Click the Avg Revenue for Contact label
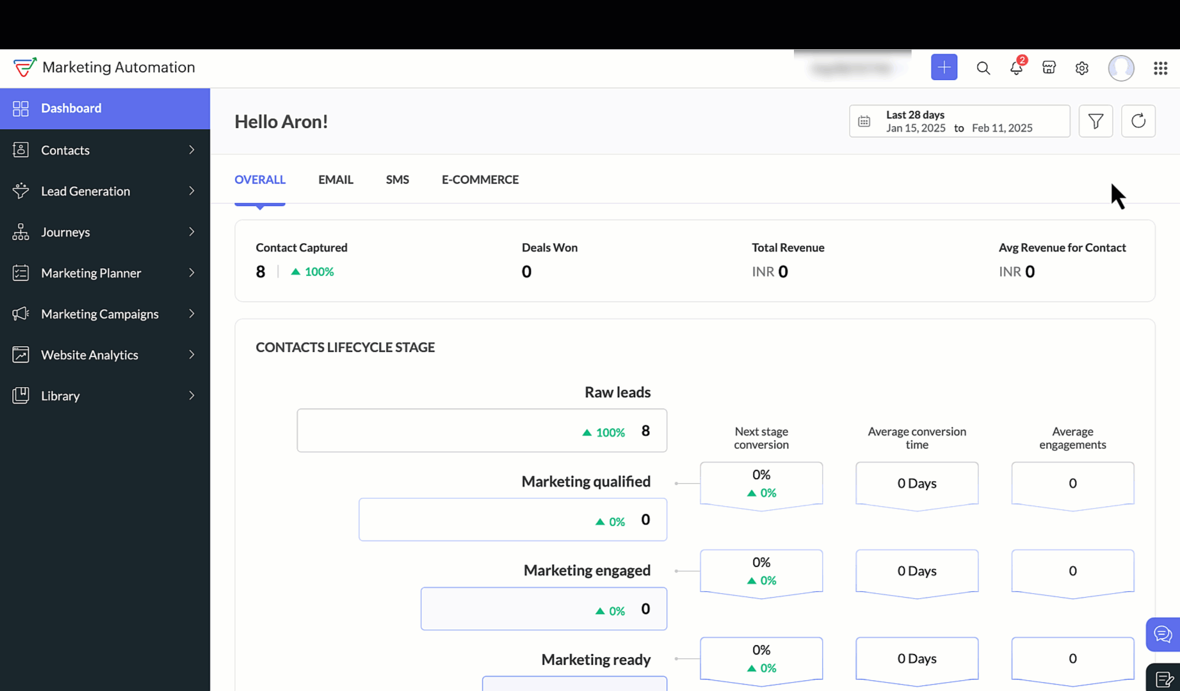 (x=1062, y=248)
